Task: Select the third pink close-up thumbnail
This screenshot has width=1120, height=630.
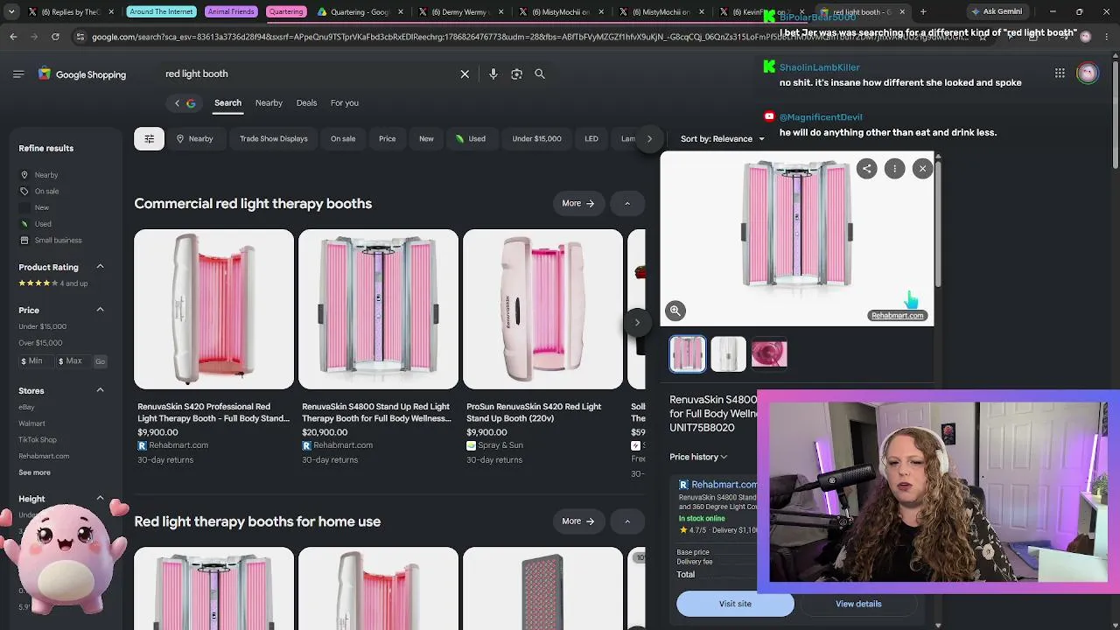Action: pyautogui.click(x=769, y=354)
